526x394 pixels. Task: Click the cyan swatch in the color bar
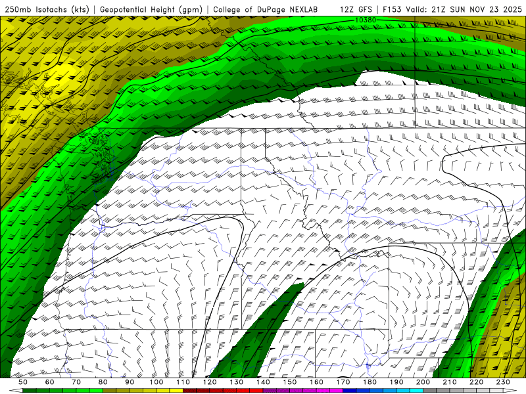point(416,391)
